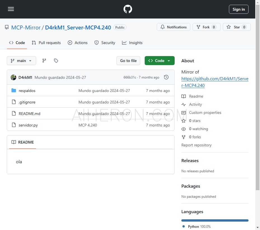Open the Activity link
The width and height of the screenshot is (260, 230).
[x=196, y=104]
